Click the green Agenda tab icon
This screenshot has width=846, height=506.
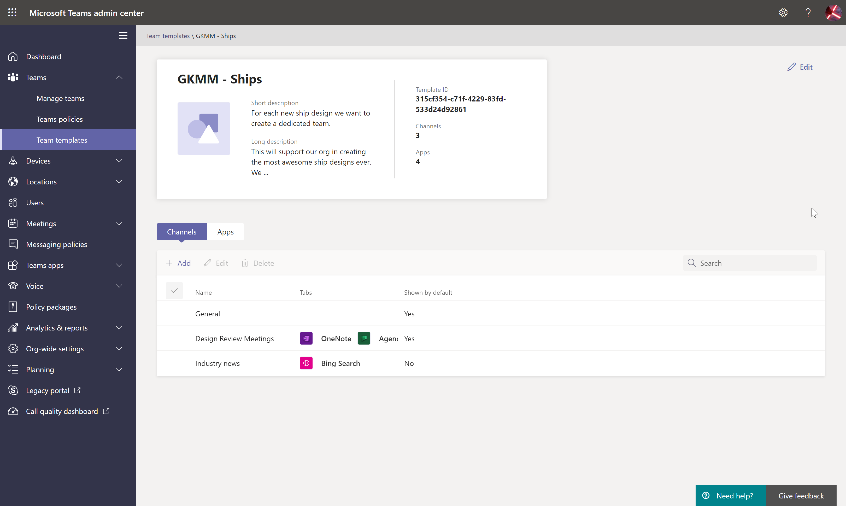click(364, 338)
